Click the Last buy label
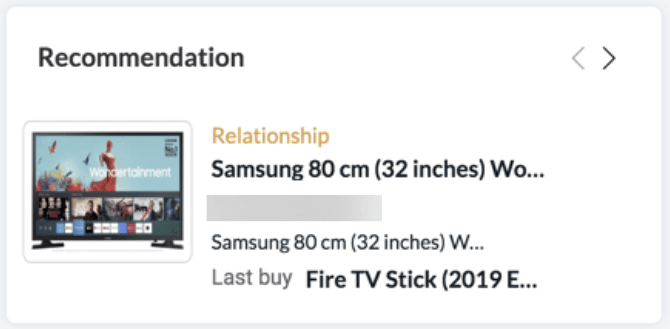The width and height of the screenshot is (670, 329). (252, 278)
